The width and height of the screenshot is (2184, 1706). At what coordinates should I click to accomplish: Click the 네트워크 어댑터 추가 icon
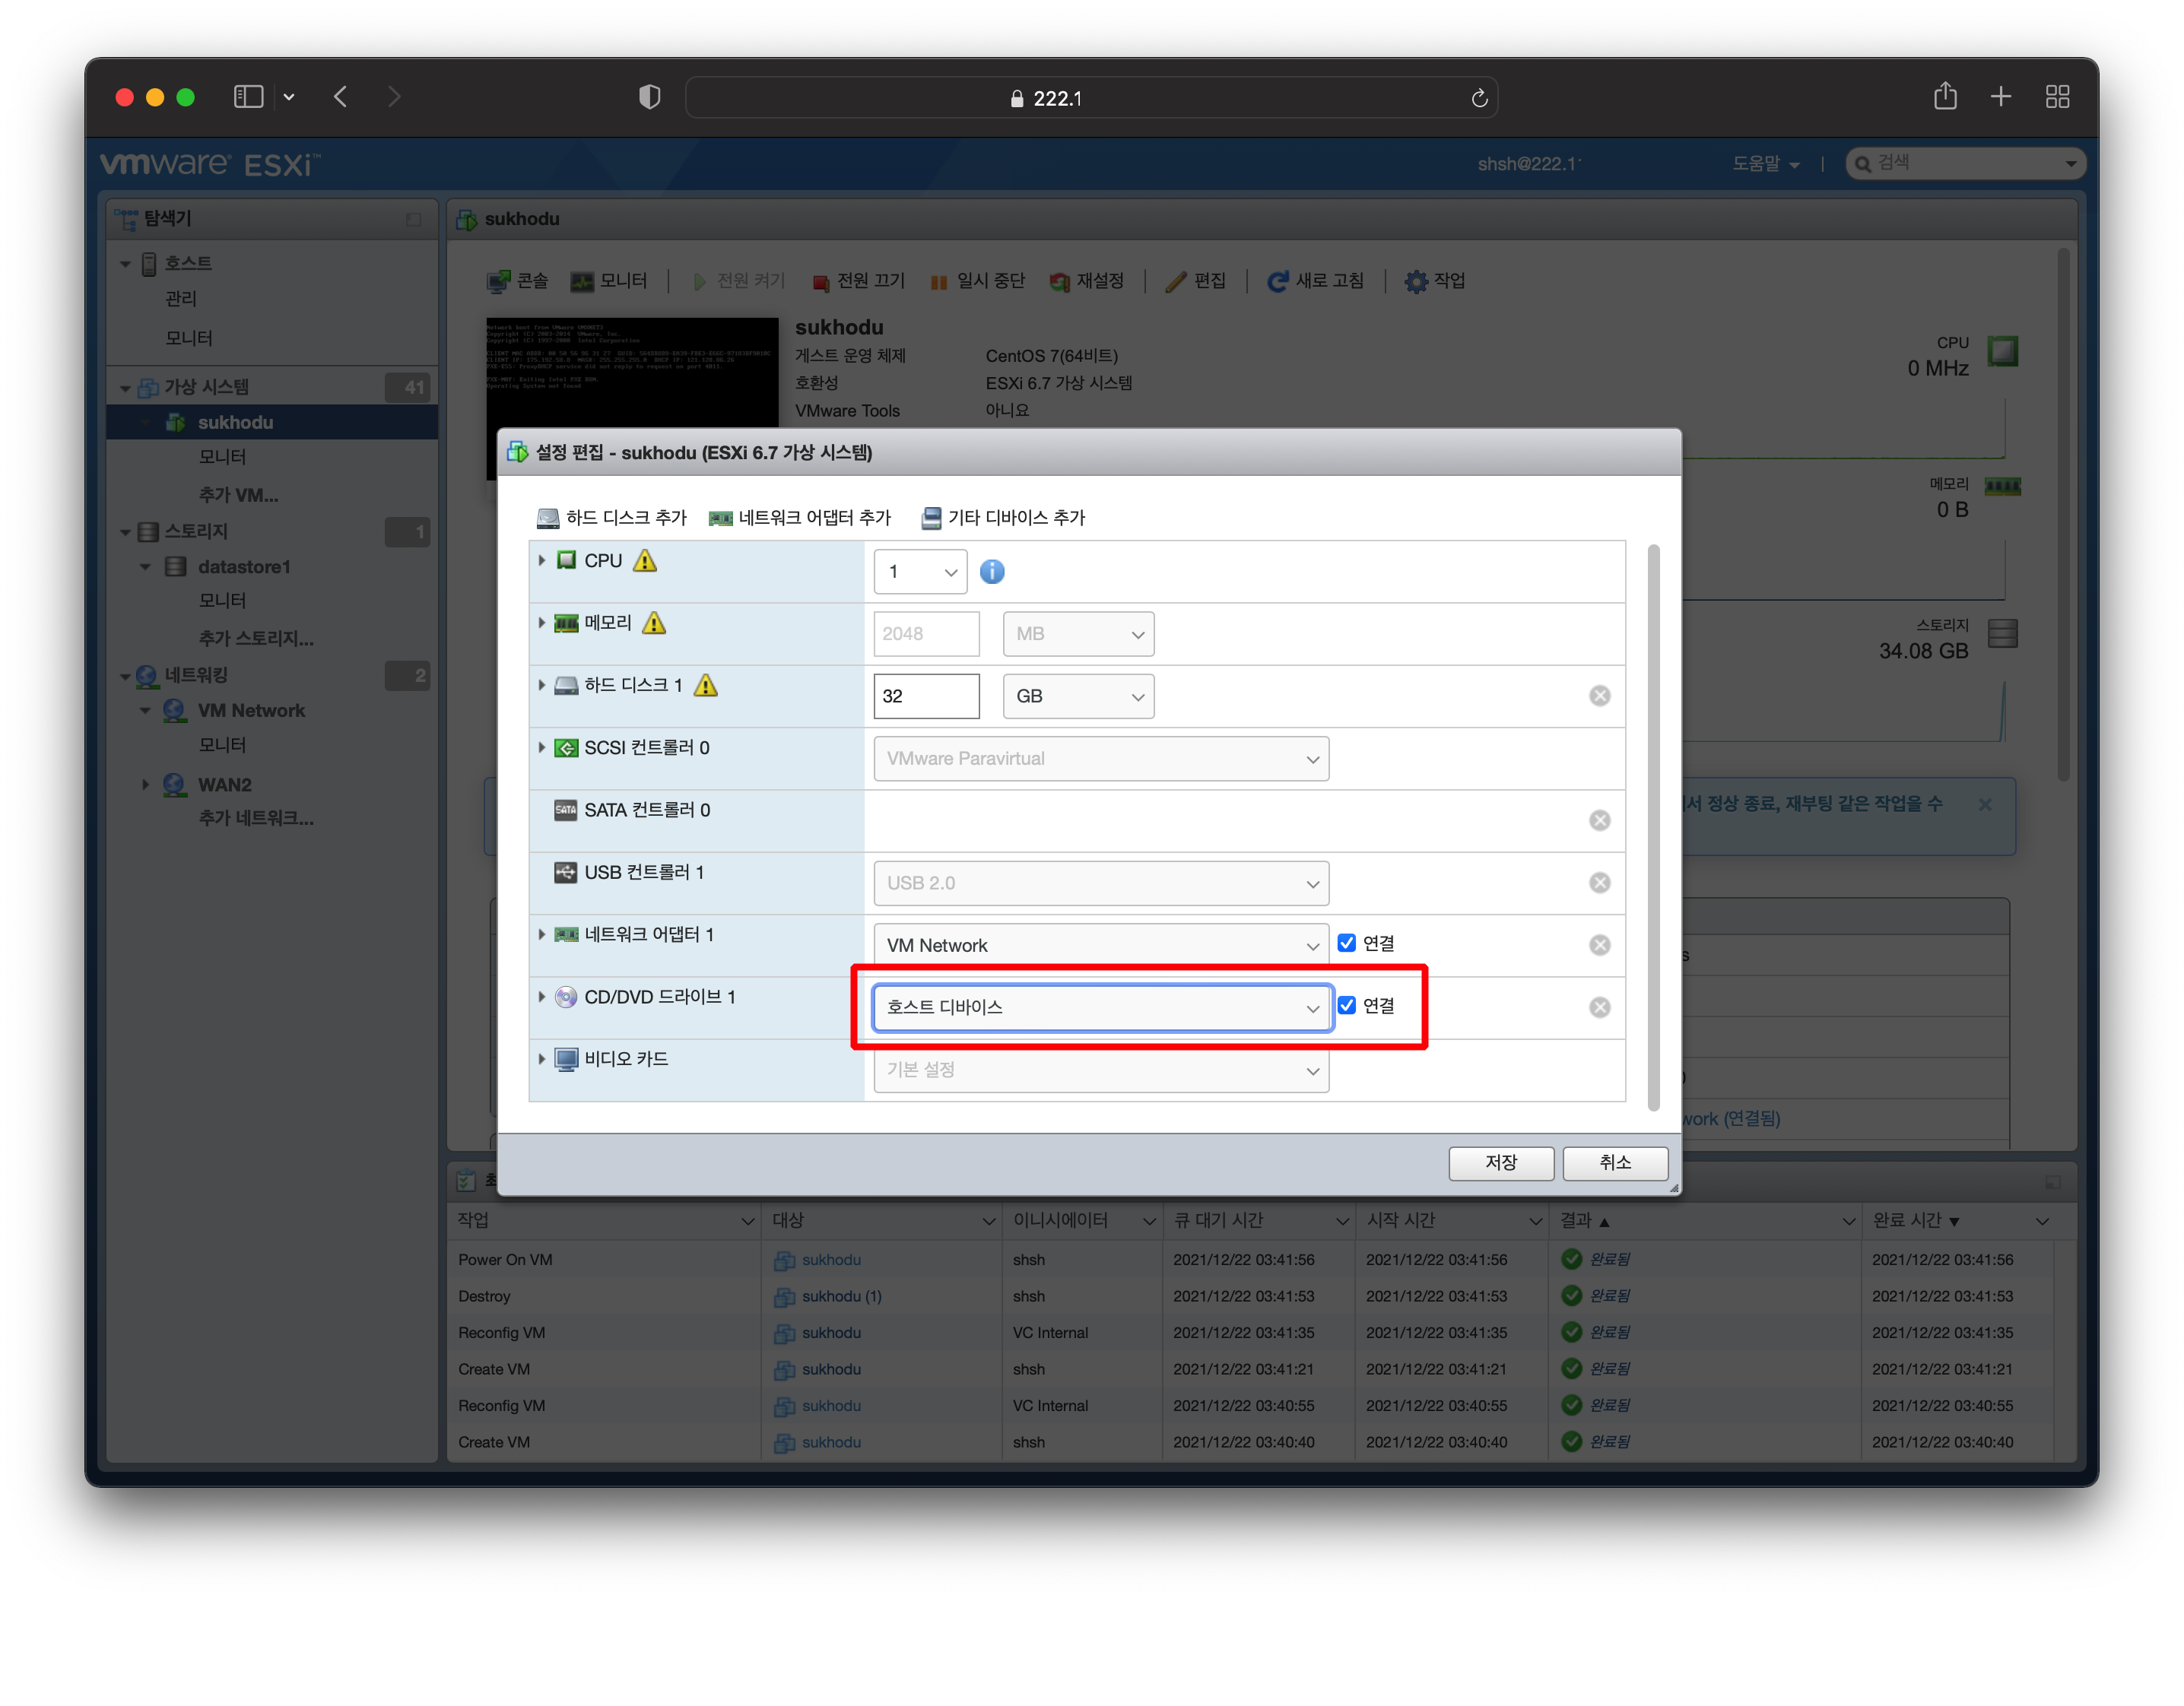pyautogui.click(x=720, y=518)
